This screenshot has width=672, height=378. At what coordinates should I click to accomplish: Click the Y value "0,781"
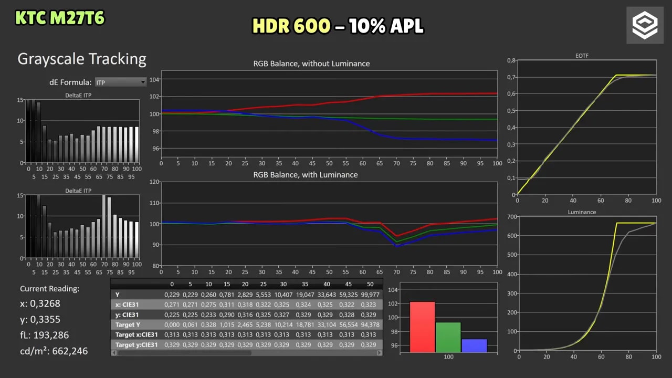pyautogui.click(x=227, y=295)
